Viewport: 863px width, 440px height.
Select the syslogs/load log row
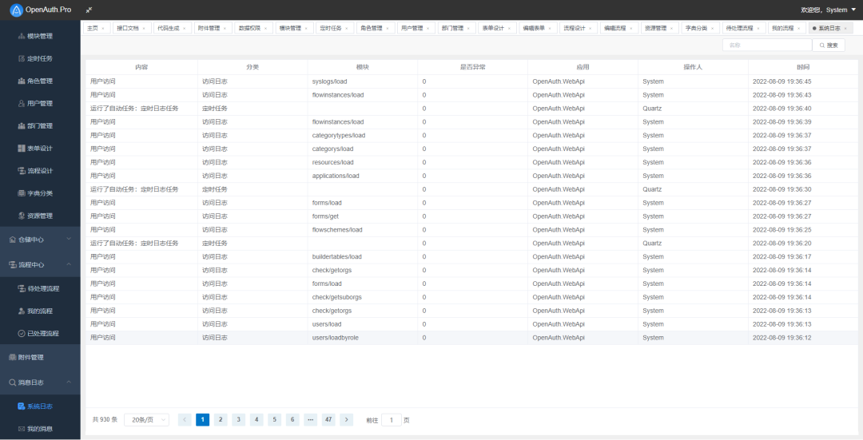[471, 81]
